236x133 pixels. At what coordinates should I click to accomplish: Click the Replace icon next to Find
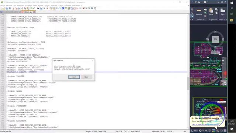point(41,8)
